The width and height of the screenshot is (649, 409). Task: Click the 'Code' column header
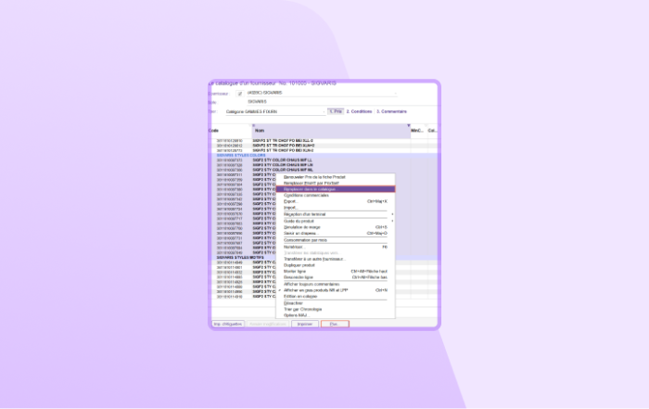(214, 131)
